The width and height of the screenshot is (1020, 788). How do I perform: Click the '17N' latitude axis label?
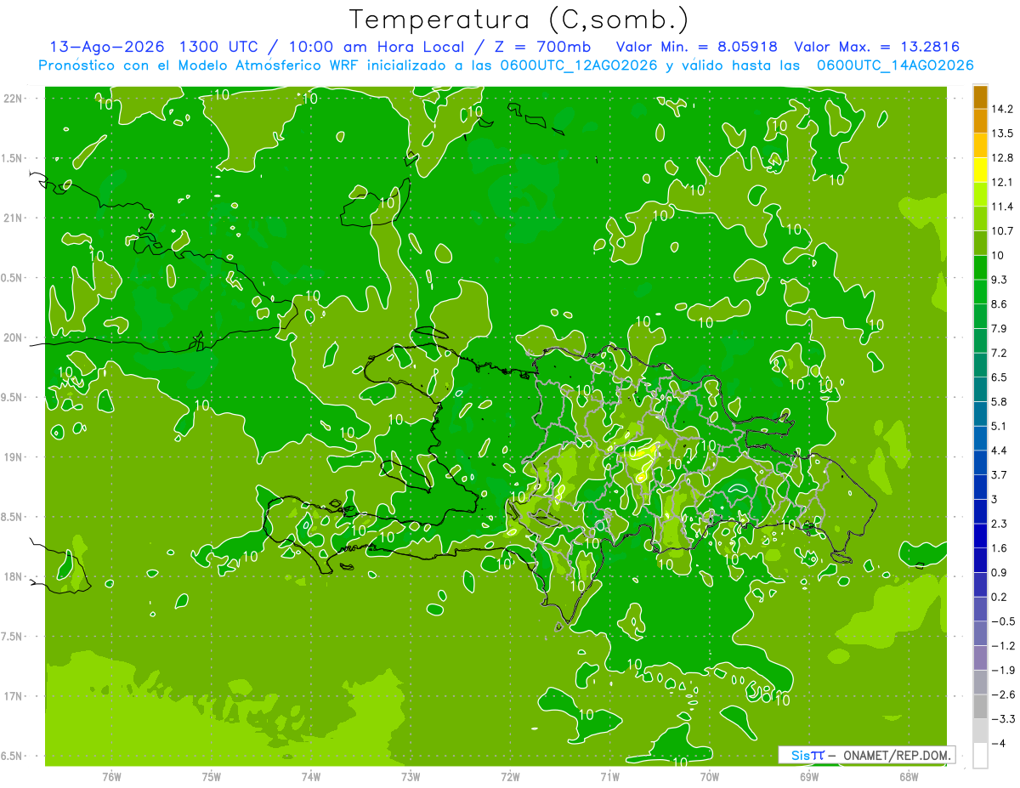(13, 697)
